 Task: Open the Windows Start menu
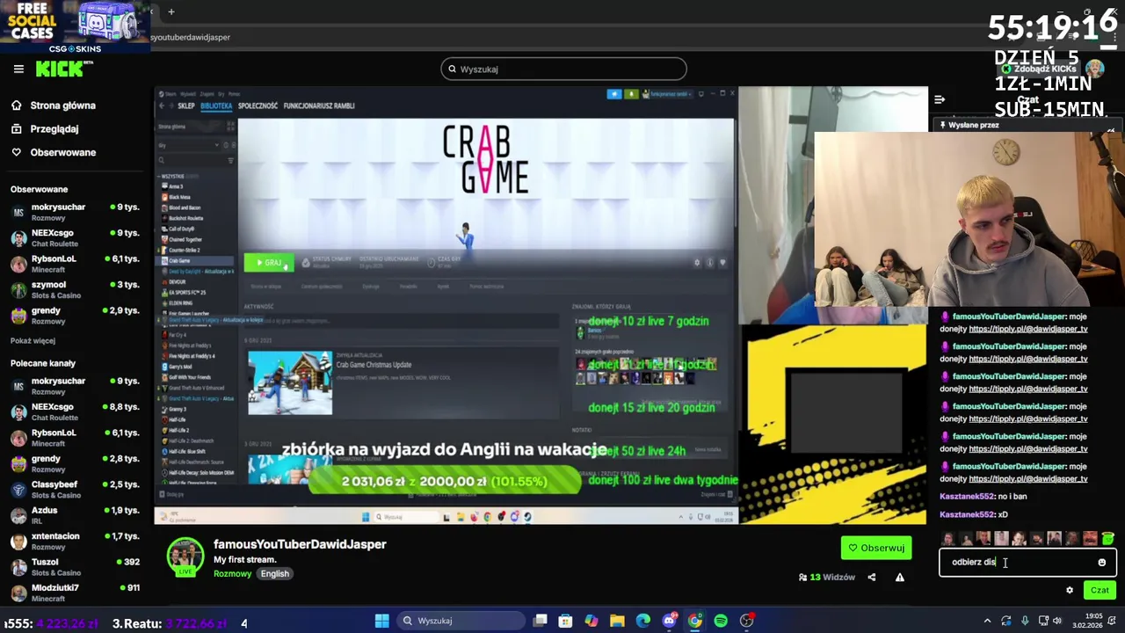381,621
